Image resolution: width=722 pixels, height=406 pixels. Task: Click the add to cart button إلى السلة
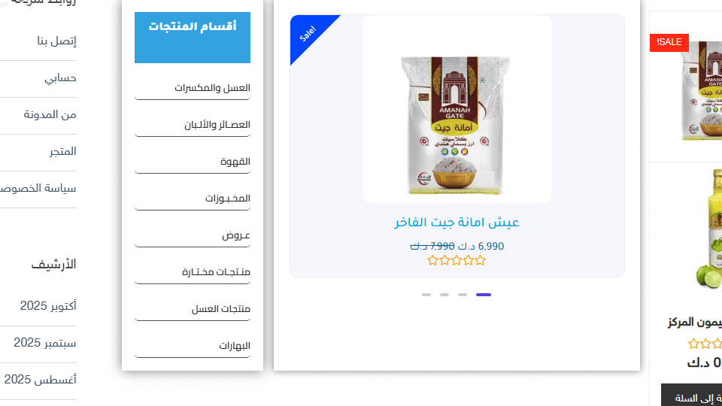click(x=692, y=397)
